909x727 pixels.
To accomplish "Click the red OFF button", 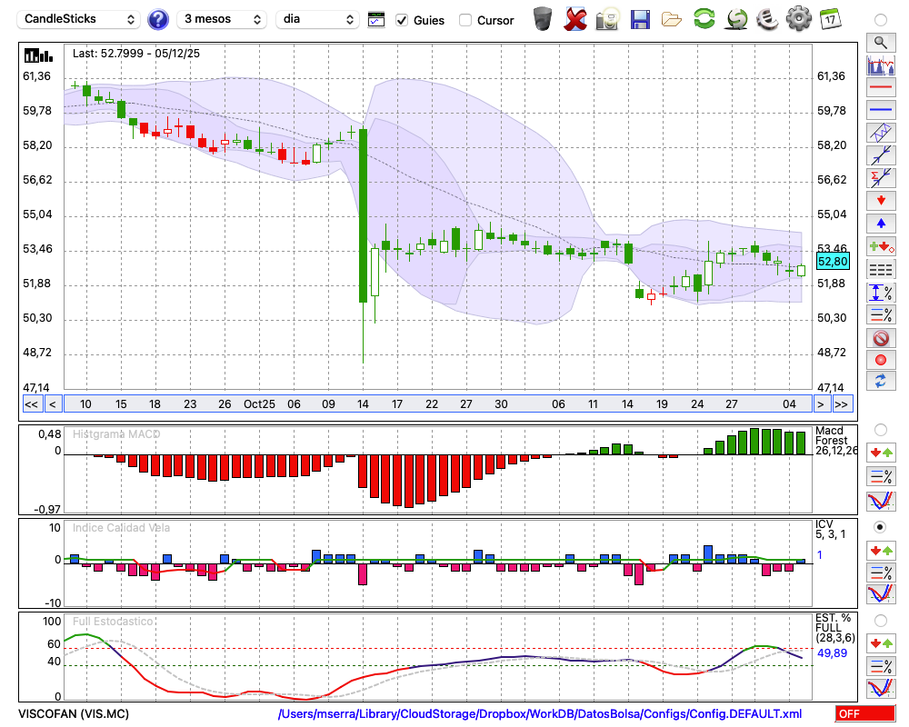I will point(864,714).
